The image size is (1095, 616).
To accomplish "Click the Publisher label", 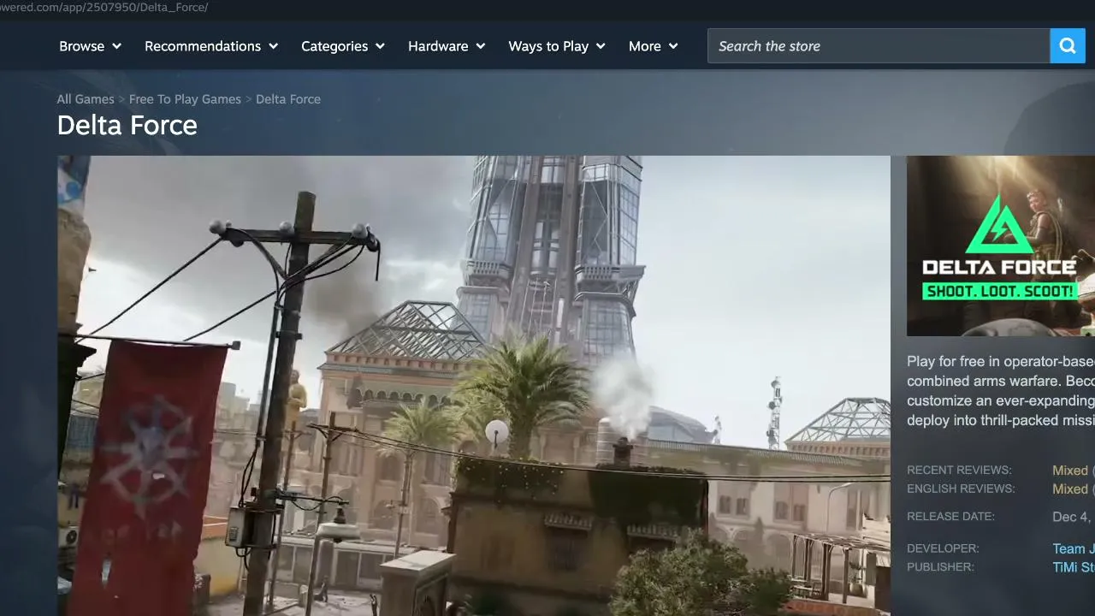I will point(940,567).
